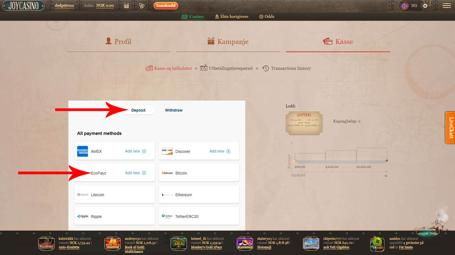Add new AMEX payment method
This screenshot has width=455, height=255.
136,151
